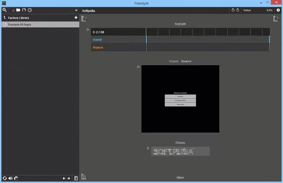Screen dimensions: 283x183
Task: Open the info icon at the top right
Action: click(x=278, y=10)
